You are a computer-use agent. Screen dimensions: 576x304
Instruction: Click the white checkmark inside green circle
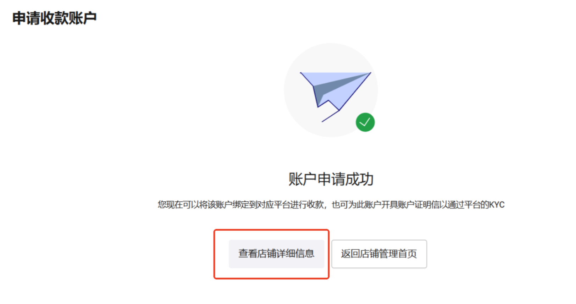click(365, 122)
